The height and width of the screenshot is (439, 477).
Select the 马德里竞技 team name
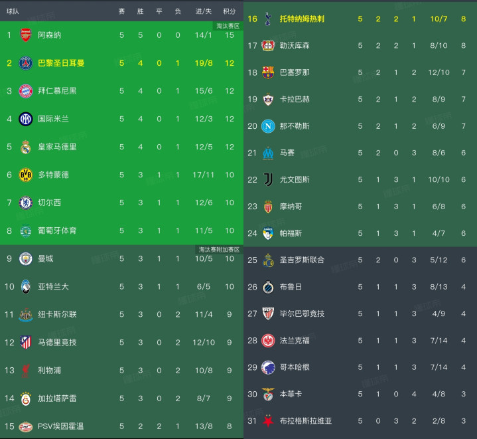(57, 343)
